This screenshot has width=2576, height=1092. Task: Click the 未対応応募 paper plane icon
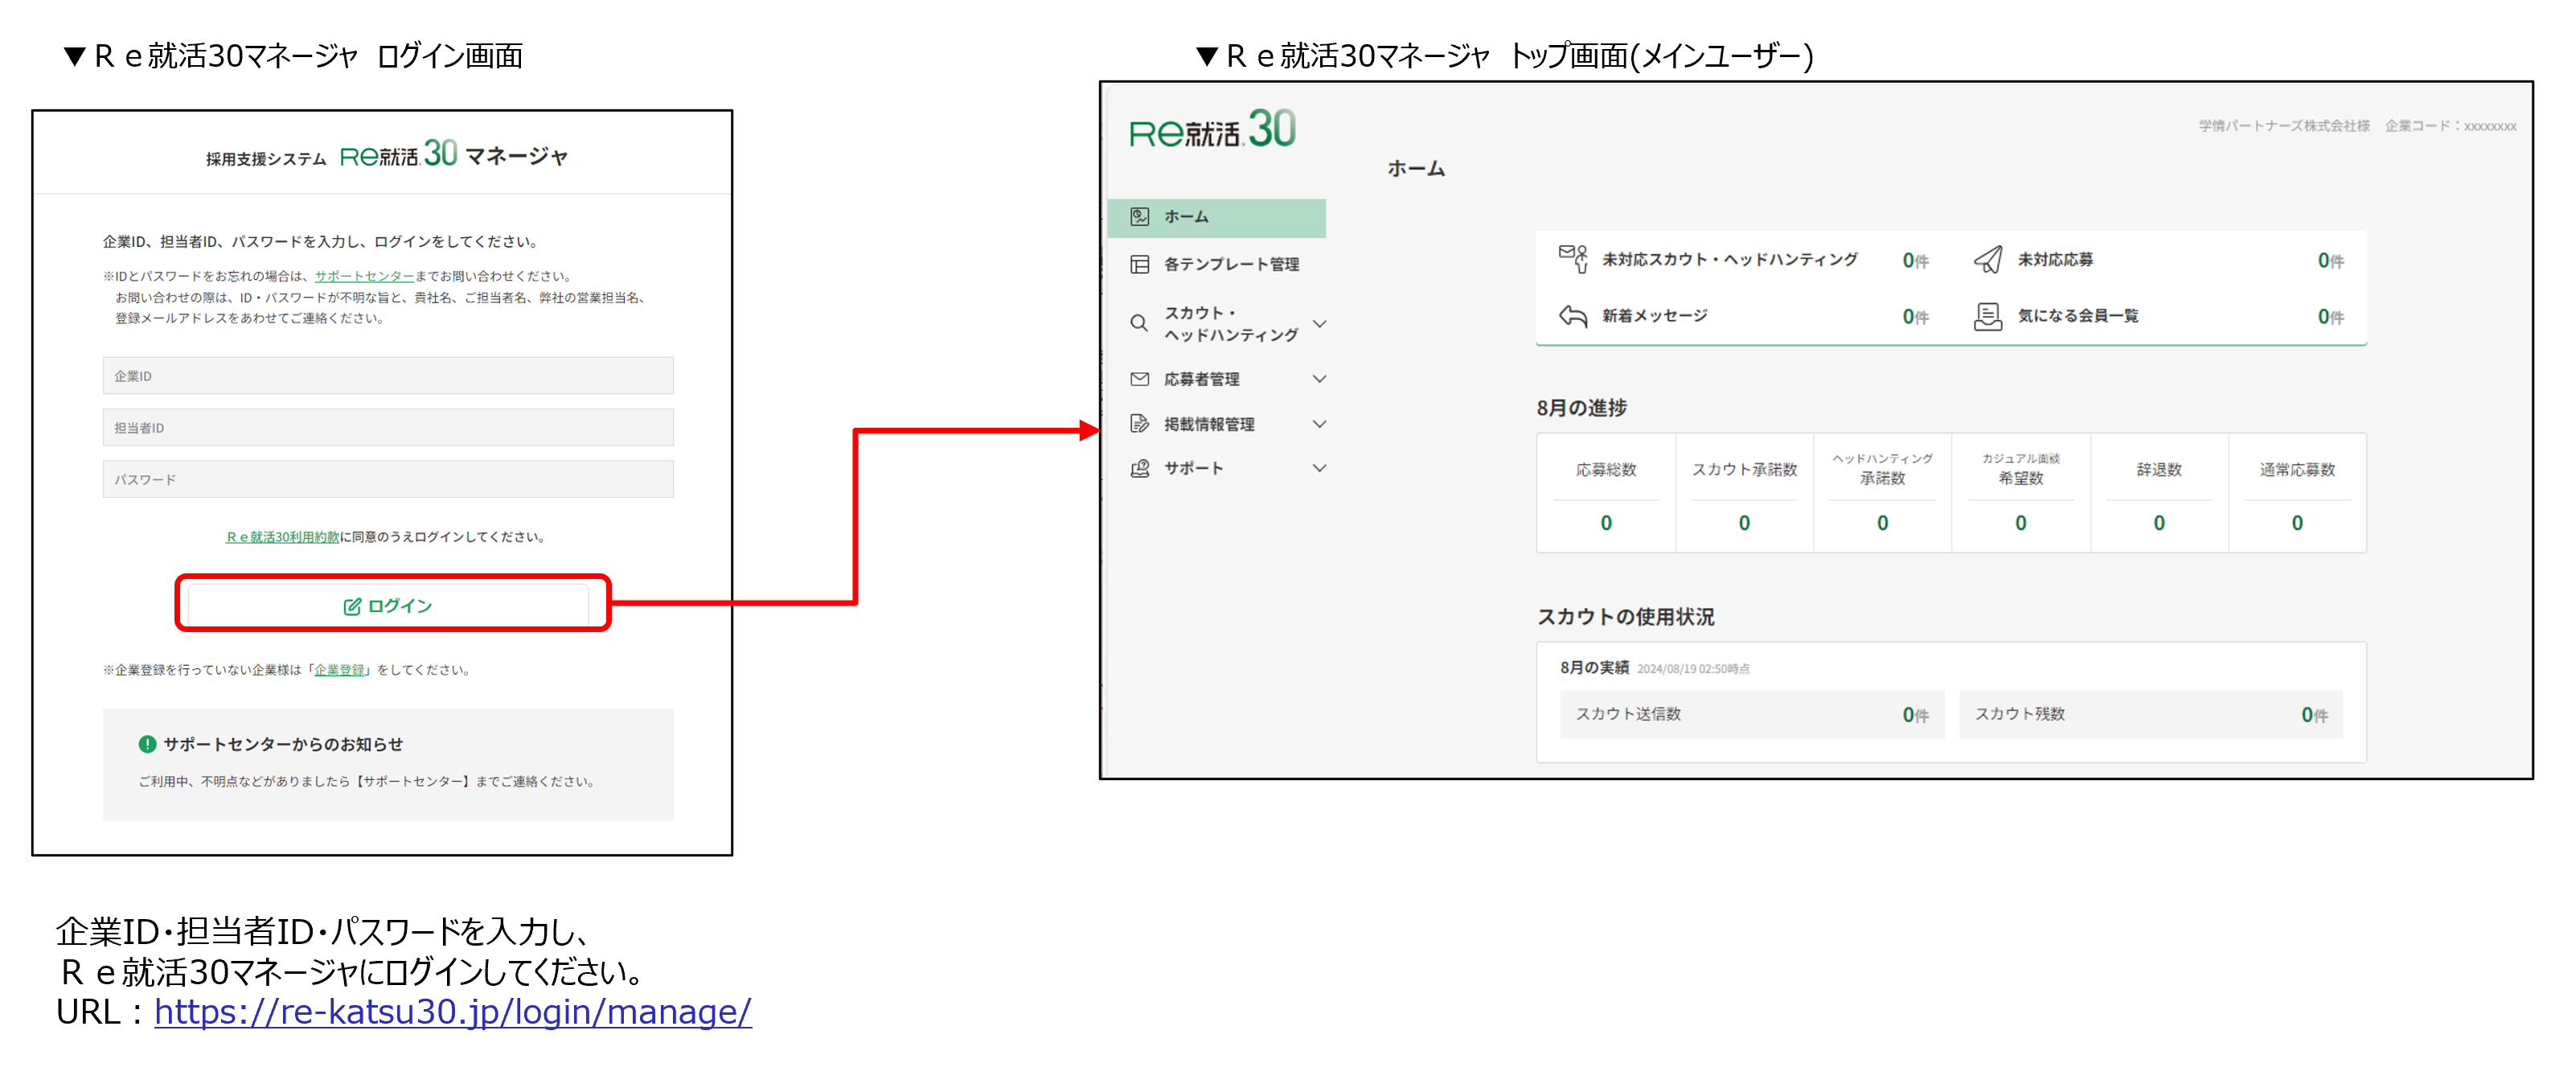[1988, 259]
